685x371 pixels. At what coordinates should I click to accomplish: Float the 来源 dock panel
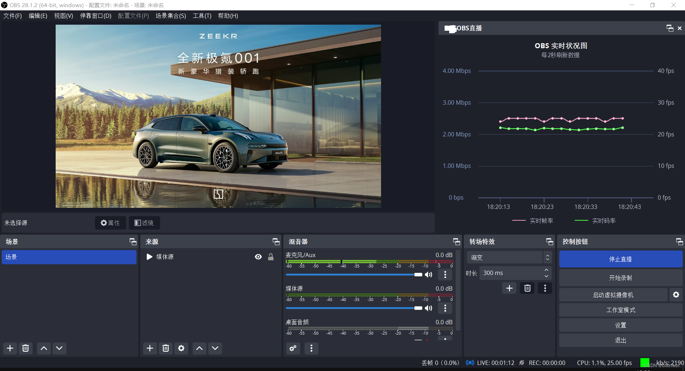[276, 242]
